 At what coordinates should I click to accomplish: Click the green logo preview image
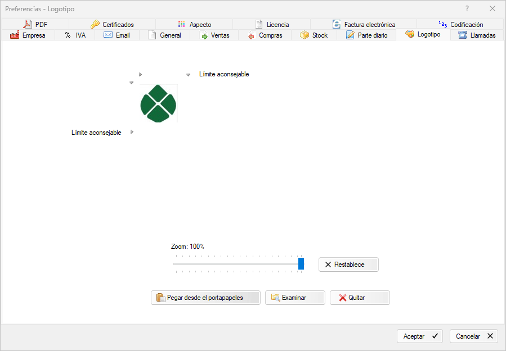click(x=158, y=104)
